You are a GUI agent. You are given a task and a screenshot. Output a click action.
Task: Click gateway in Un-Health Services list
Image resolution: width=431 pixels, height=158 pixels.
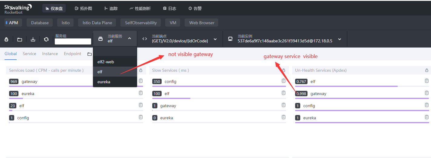[x=318, y=94]
